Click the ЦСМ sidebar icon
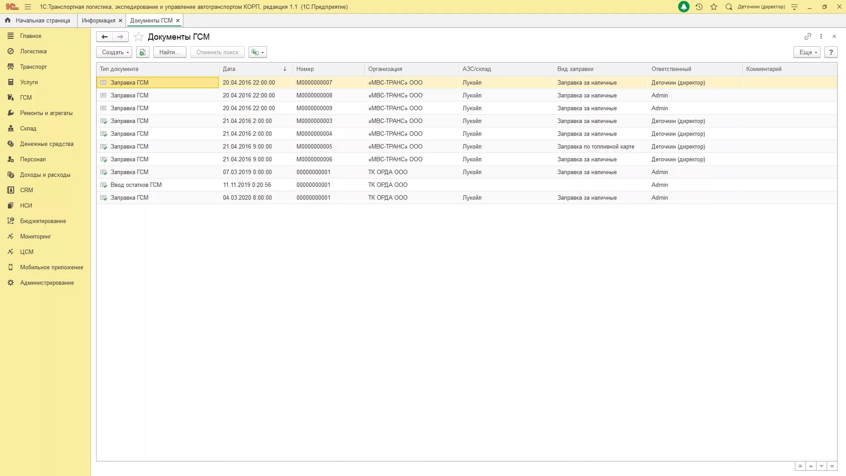This screenshot has width=846, height=476. click(x=11, y=252)
